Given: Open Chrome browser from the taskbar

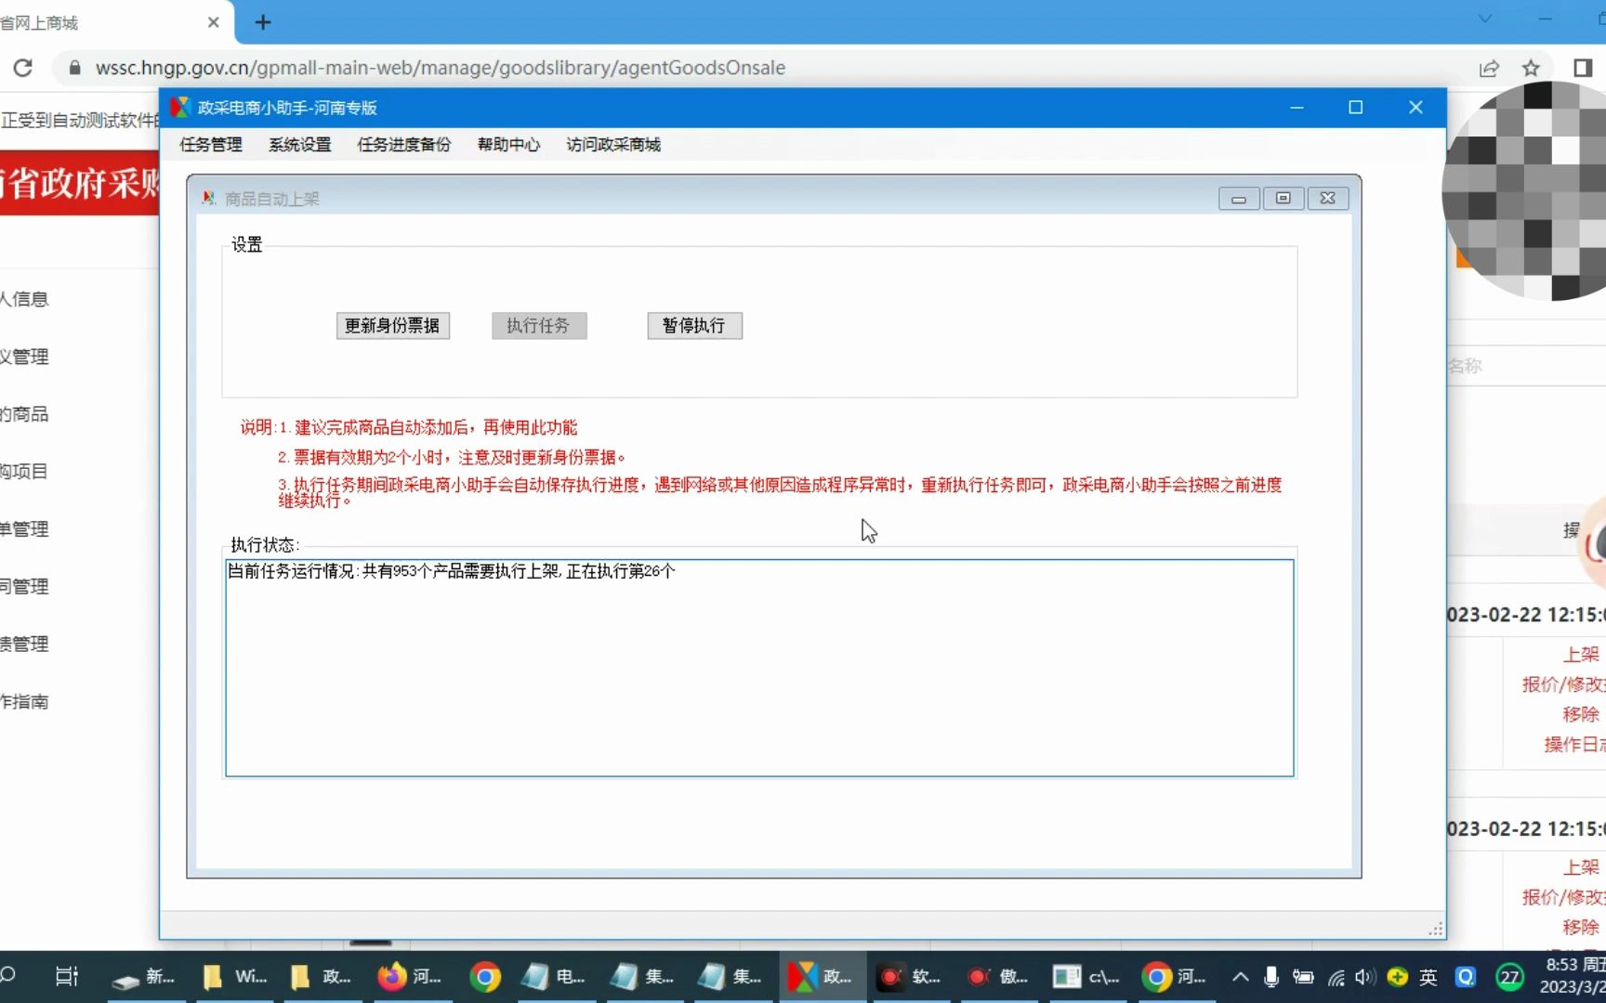Looking at the screenshot, I should click(x=484, y=976).
